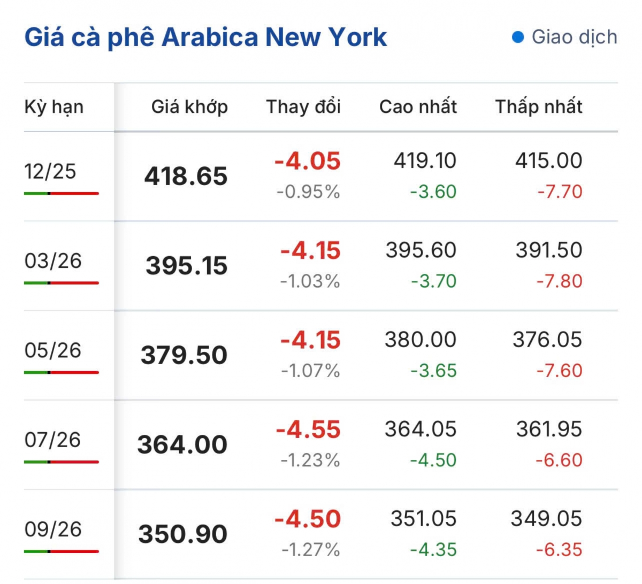Select the 12/25 contract term

point(50,172)
